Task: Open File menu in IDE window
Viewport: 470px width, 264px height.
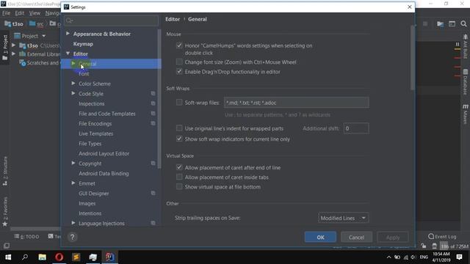Action: point(6,13)
